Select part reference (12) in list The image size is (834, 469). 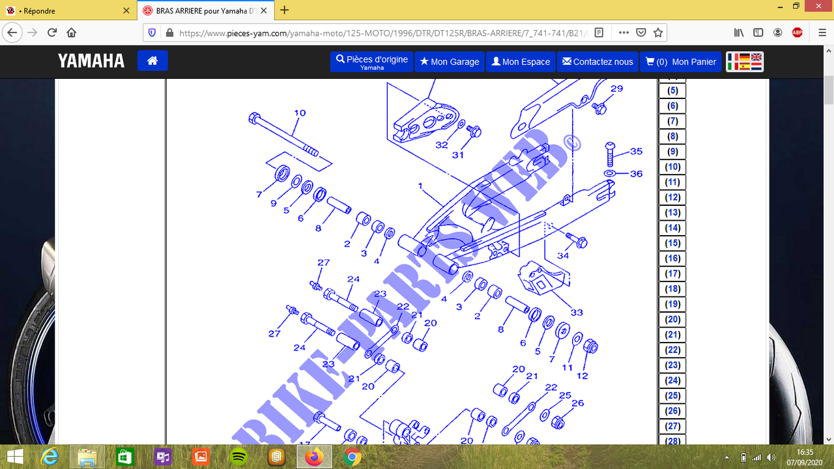pyautogui.click(x=672, y=197)
